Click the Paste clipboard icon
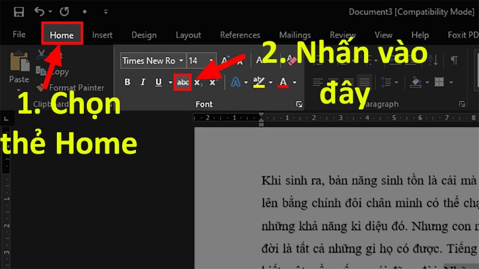 [19, 62]
